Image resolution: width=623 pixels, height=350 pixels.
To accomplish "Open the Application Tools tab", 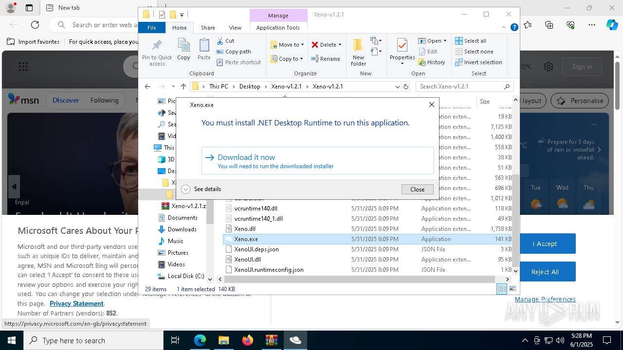I will pos(278,28).
